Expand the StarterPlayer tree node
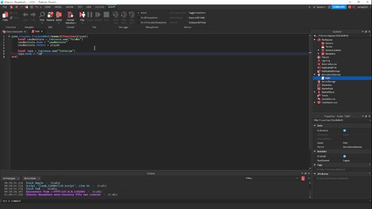Screen dimensions: 372x209 click(315, 92)
